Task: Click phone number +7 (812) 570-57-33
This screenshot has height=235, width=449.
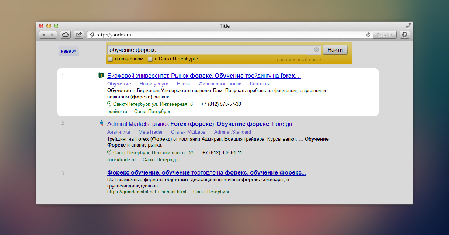Action: pyautogui.click(x=221, y=104)
